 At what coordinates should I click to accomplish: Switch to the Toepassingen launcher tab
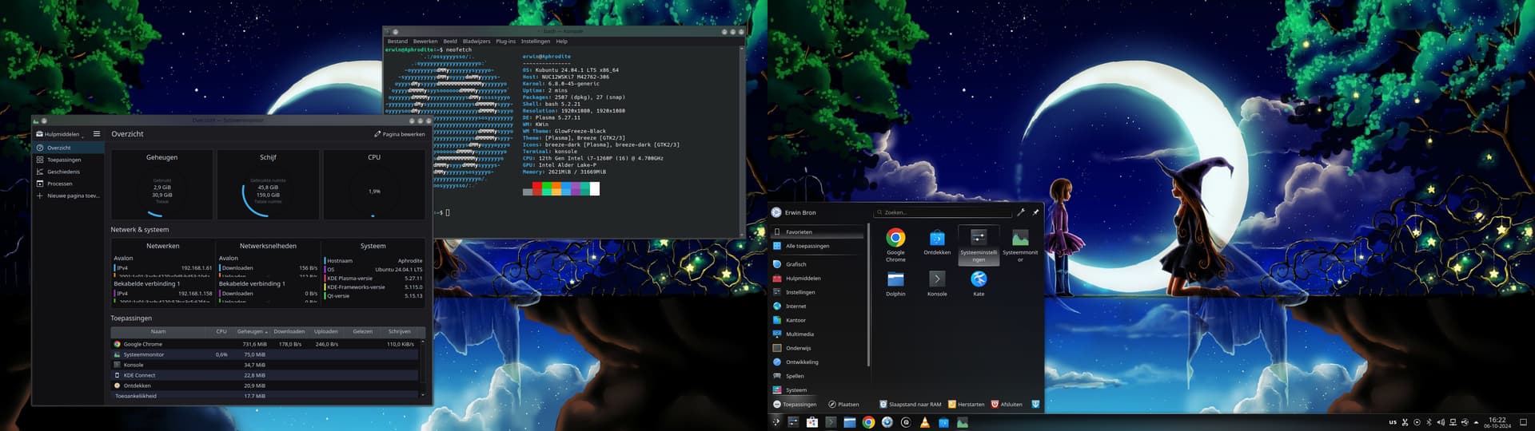point(795,405)
